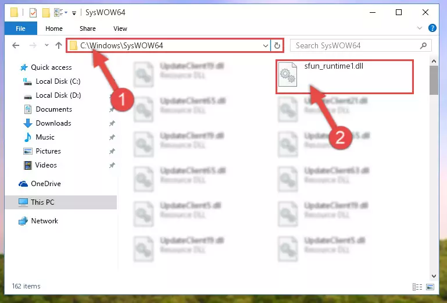Click the pin icon beside Videos
The image size is (447, 303).
(112, 165)
